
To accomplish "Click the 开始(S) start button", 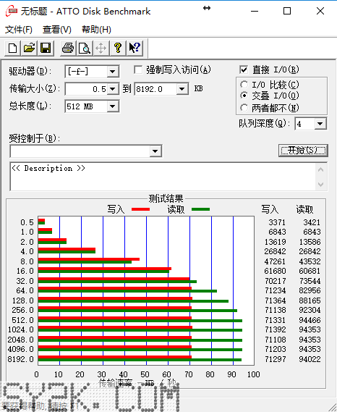I will pos(303,151).
